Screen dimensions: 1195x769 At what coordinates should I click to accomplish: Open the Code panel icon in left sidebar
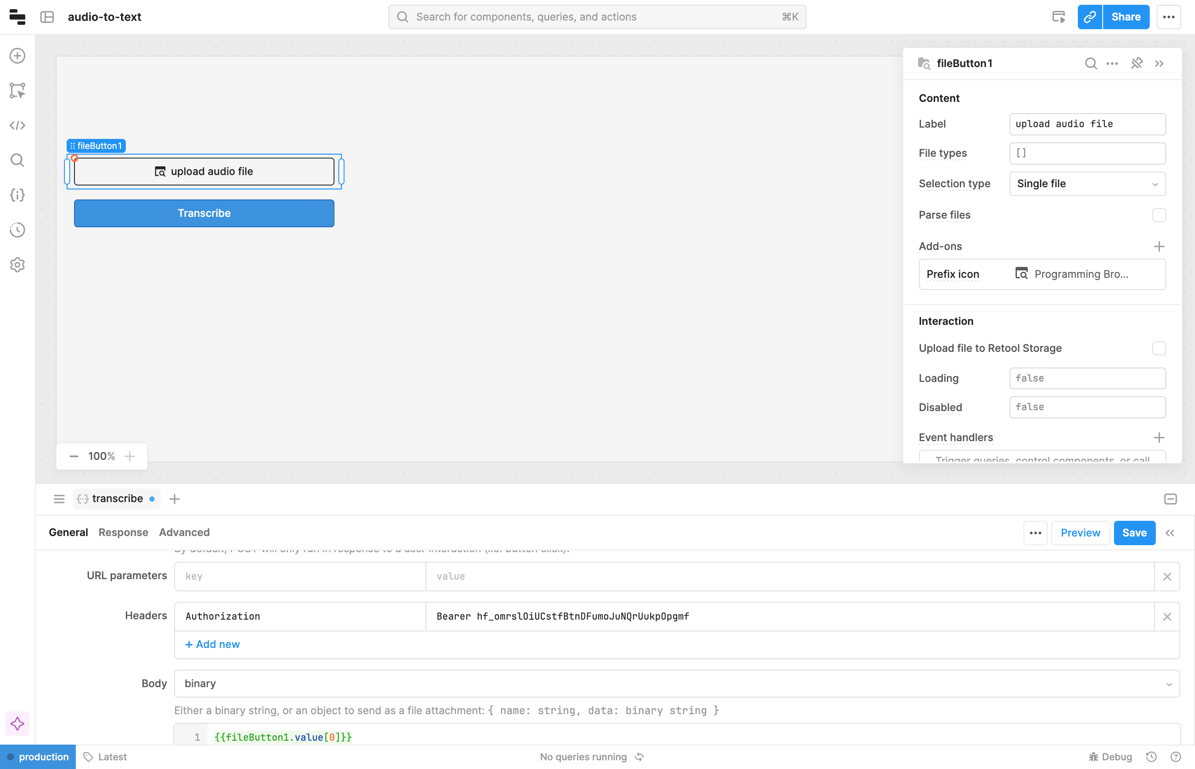tap(17, 125)
